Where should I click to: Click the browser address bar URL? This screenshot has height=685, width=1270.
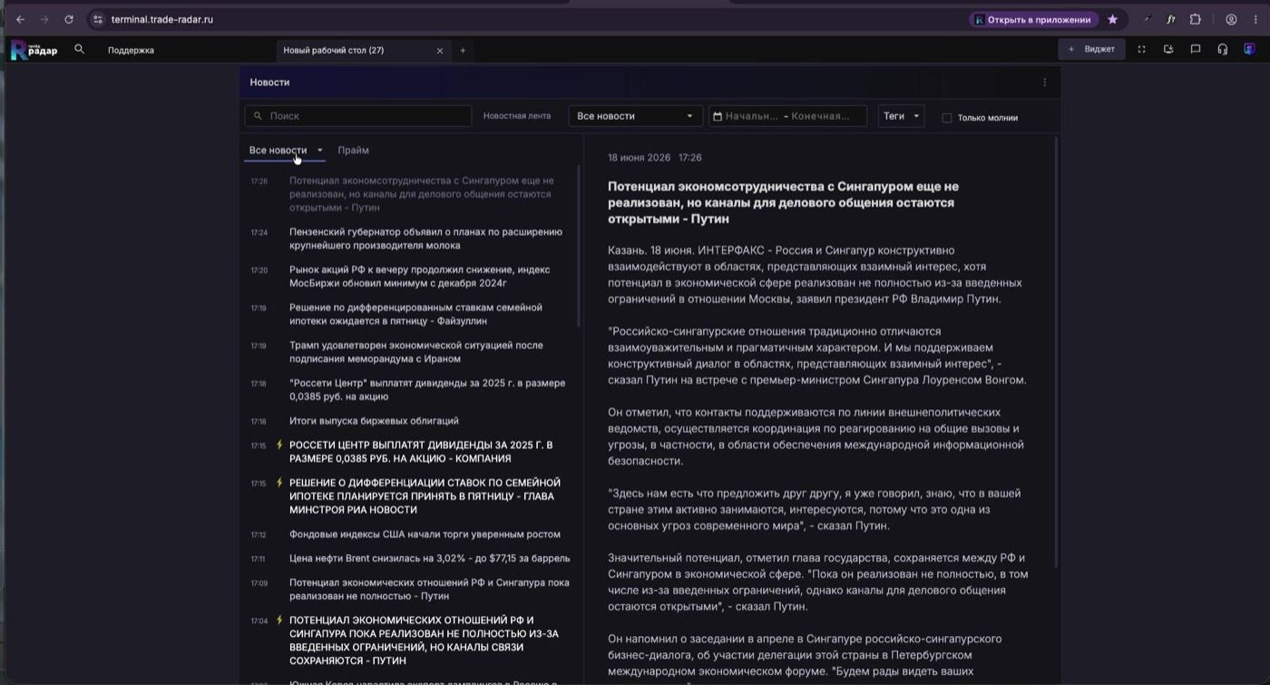[162, 19]
